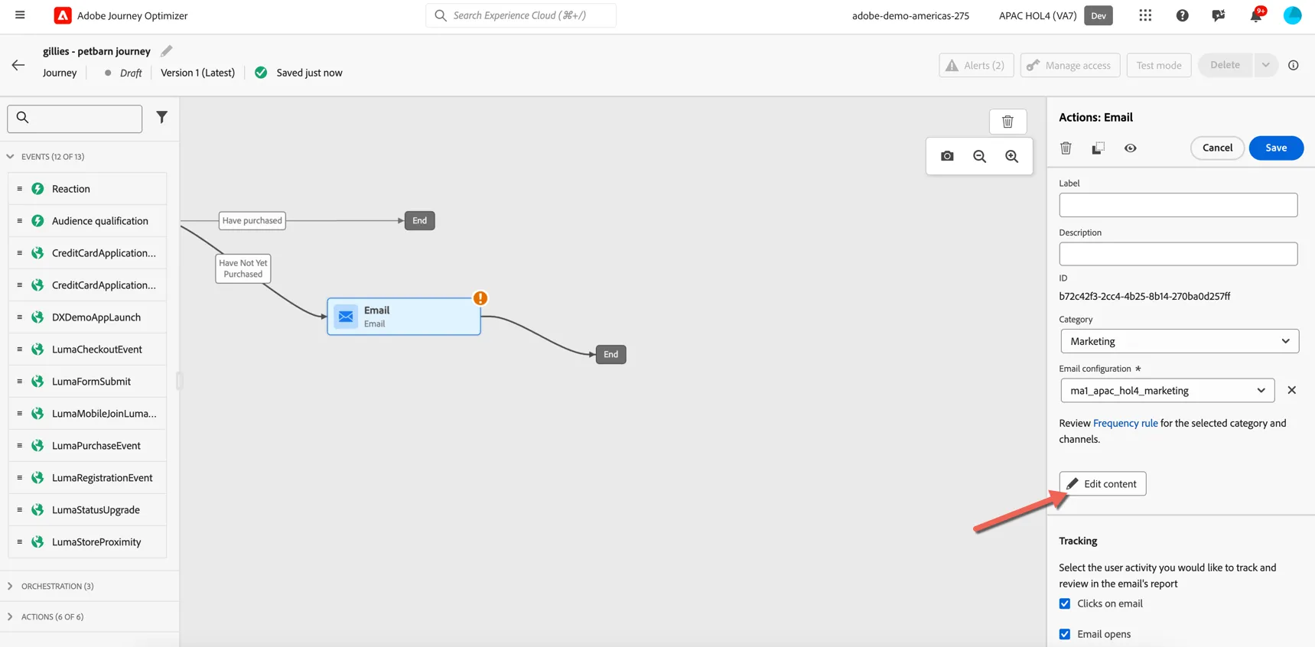Image resolution: width=1315 pixels, height=647 pixels.
Task: Open the Category dropdown
Action: (1179, 341)
